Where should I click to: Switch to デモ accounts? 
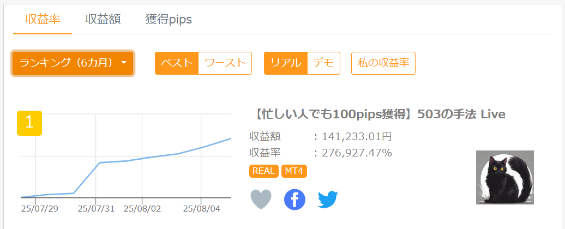coord(323,63)
